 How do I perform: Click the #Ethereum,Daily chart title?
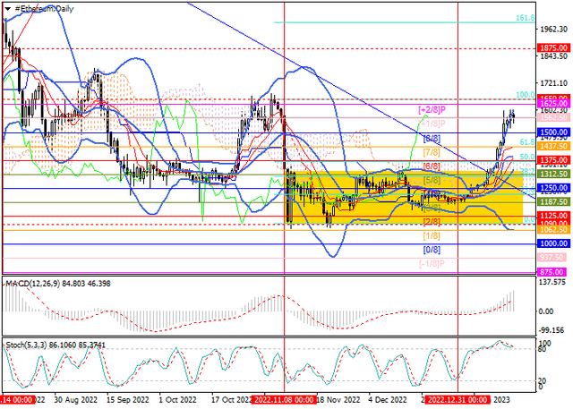pos(45,6)
